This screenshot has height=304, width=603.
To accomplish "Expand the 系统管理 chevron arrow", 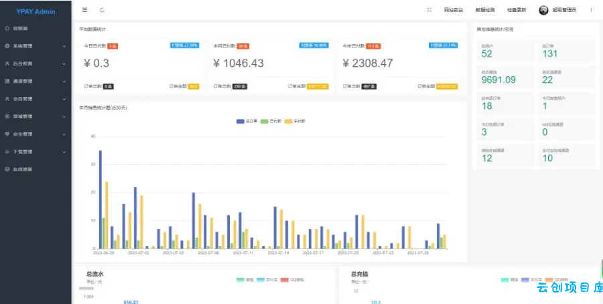I will 64,46.
